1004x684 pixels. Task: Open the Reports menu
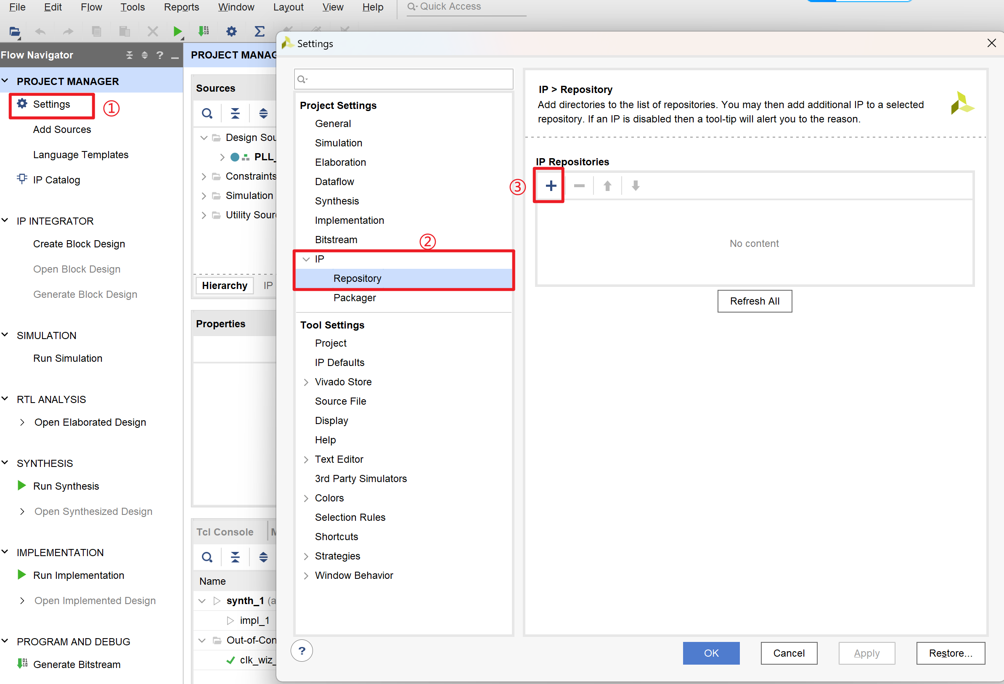181,7
